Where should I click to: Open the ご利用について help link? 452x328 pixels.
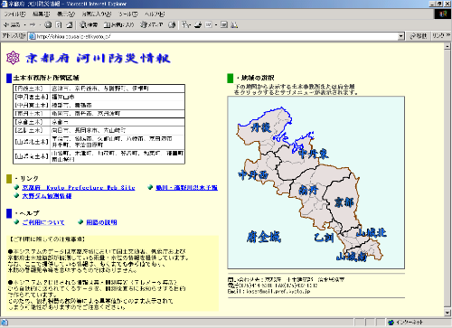pyautogui.click(x=43, y=222)
